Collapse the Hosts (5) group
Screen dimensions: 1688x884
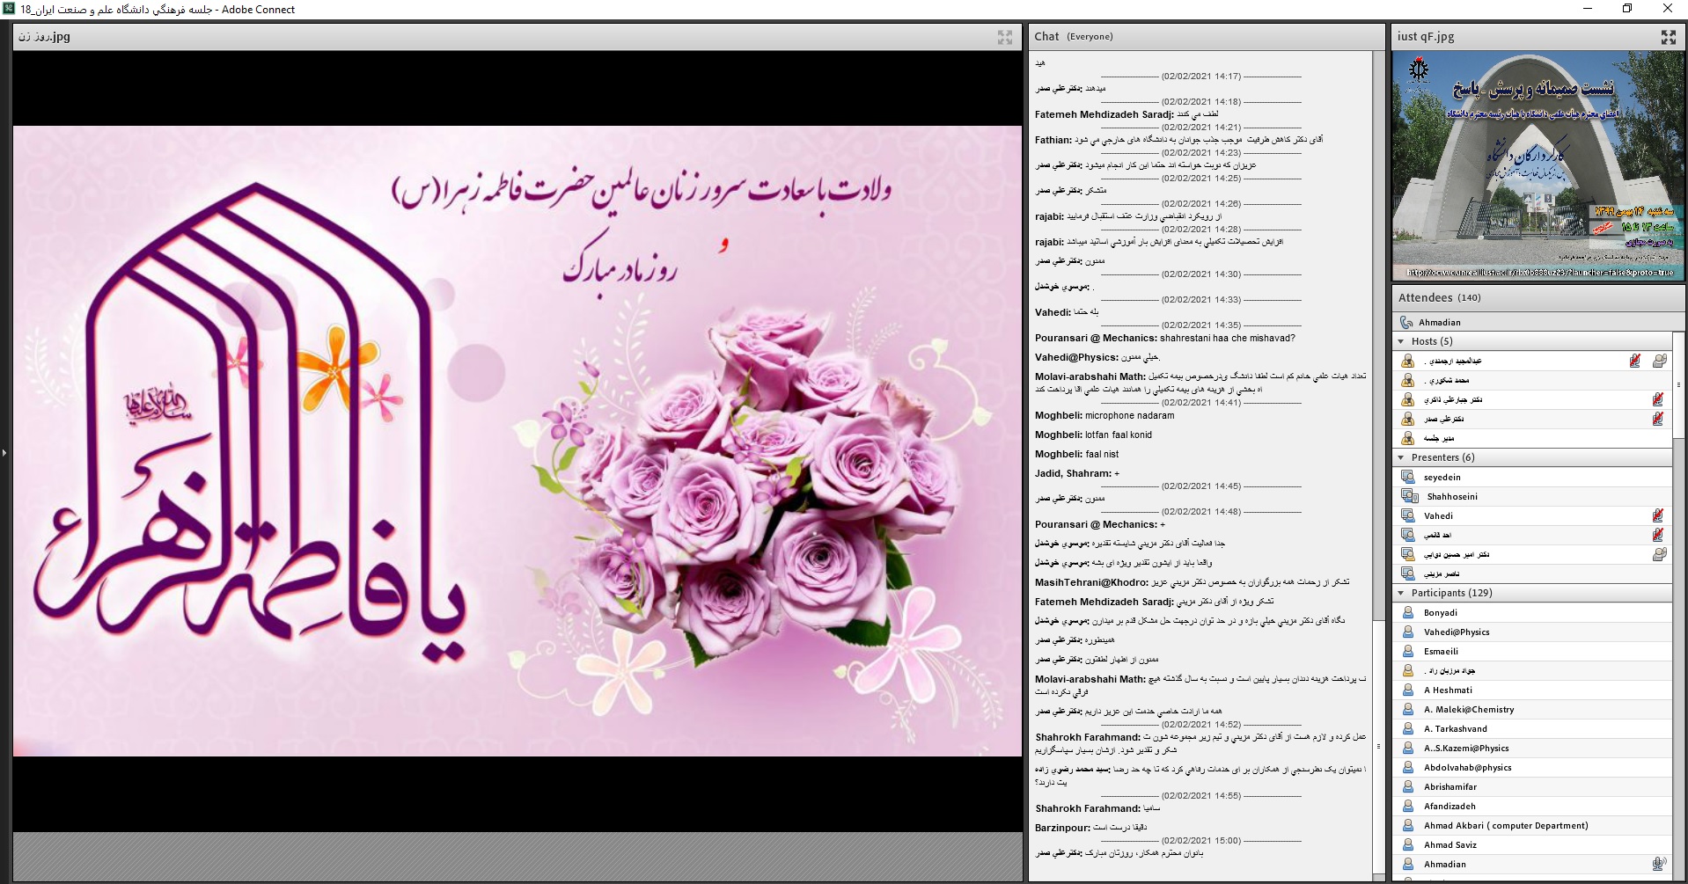coord(1401,341)
